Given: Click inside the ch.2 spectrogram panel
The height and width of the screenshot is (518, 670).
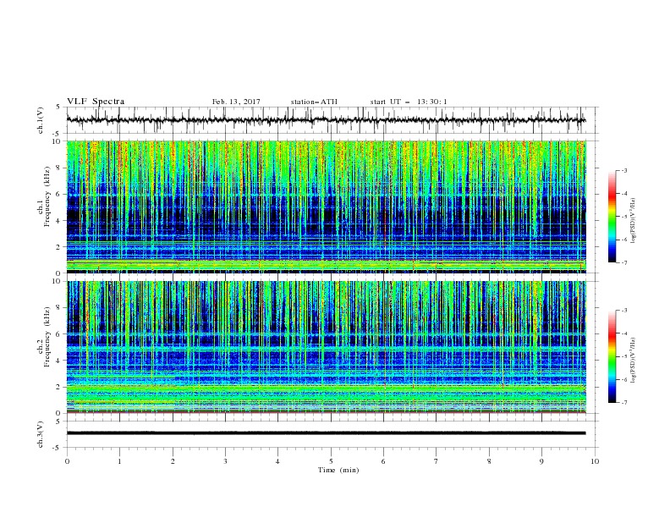Looking at the screenshot, I should click(x=327, y=347).
